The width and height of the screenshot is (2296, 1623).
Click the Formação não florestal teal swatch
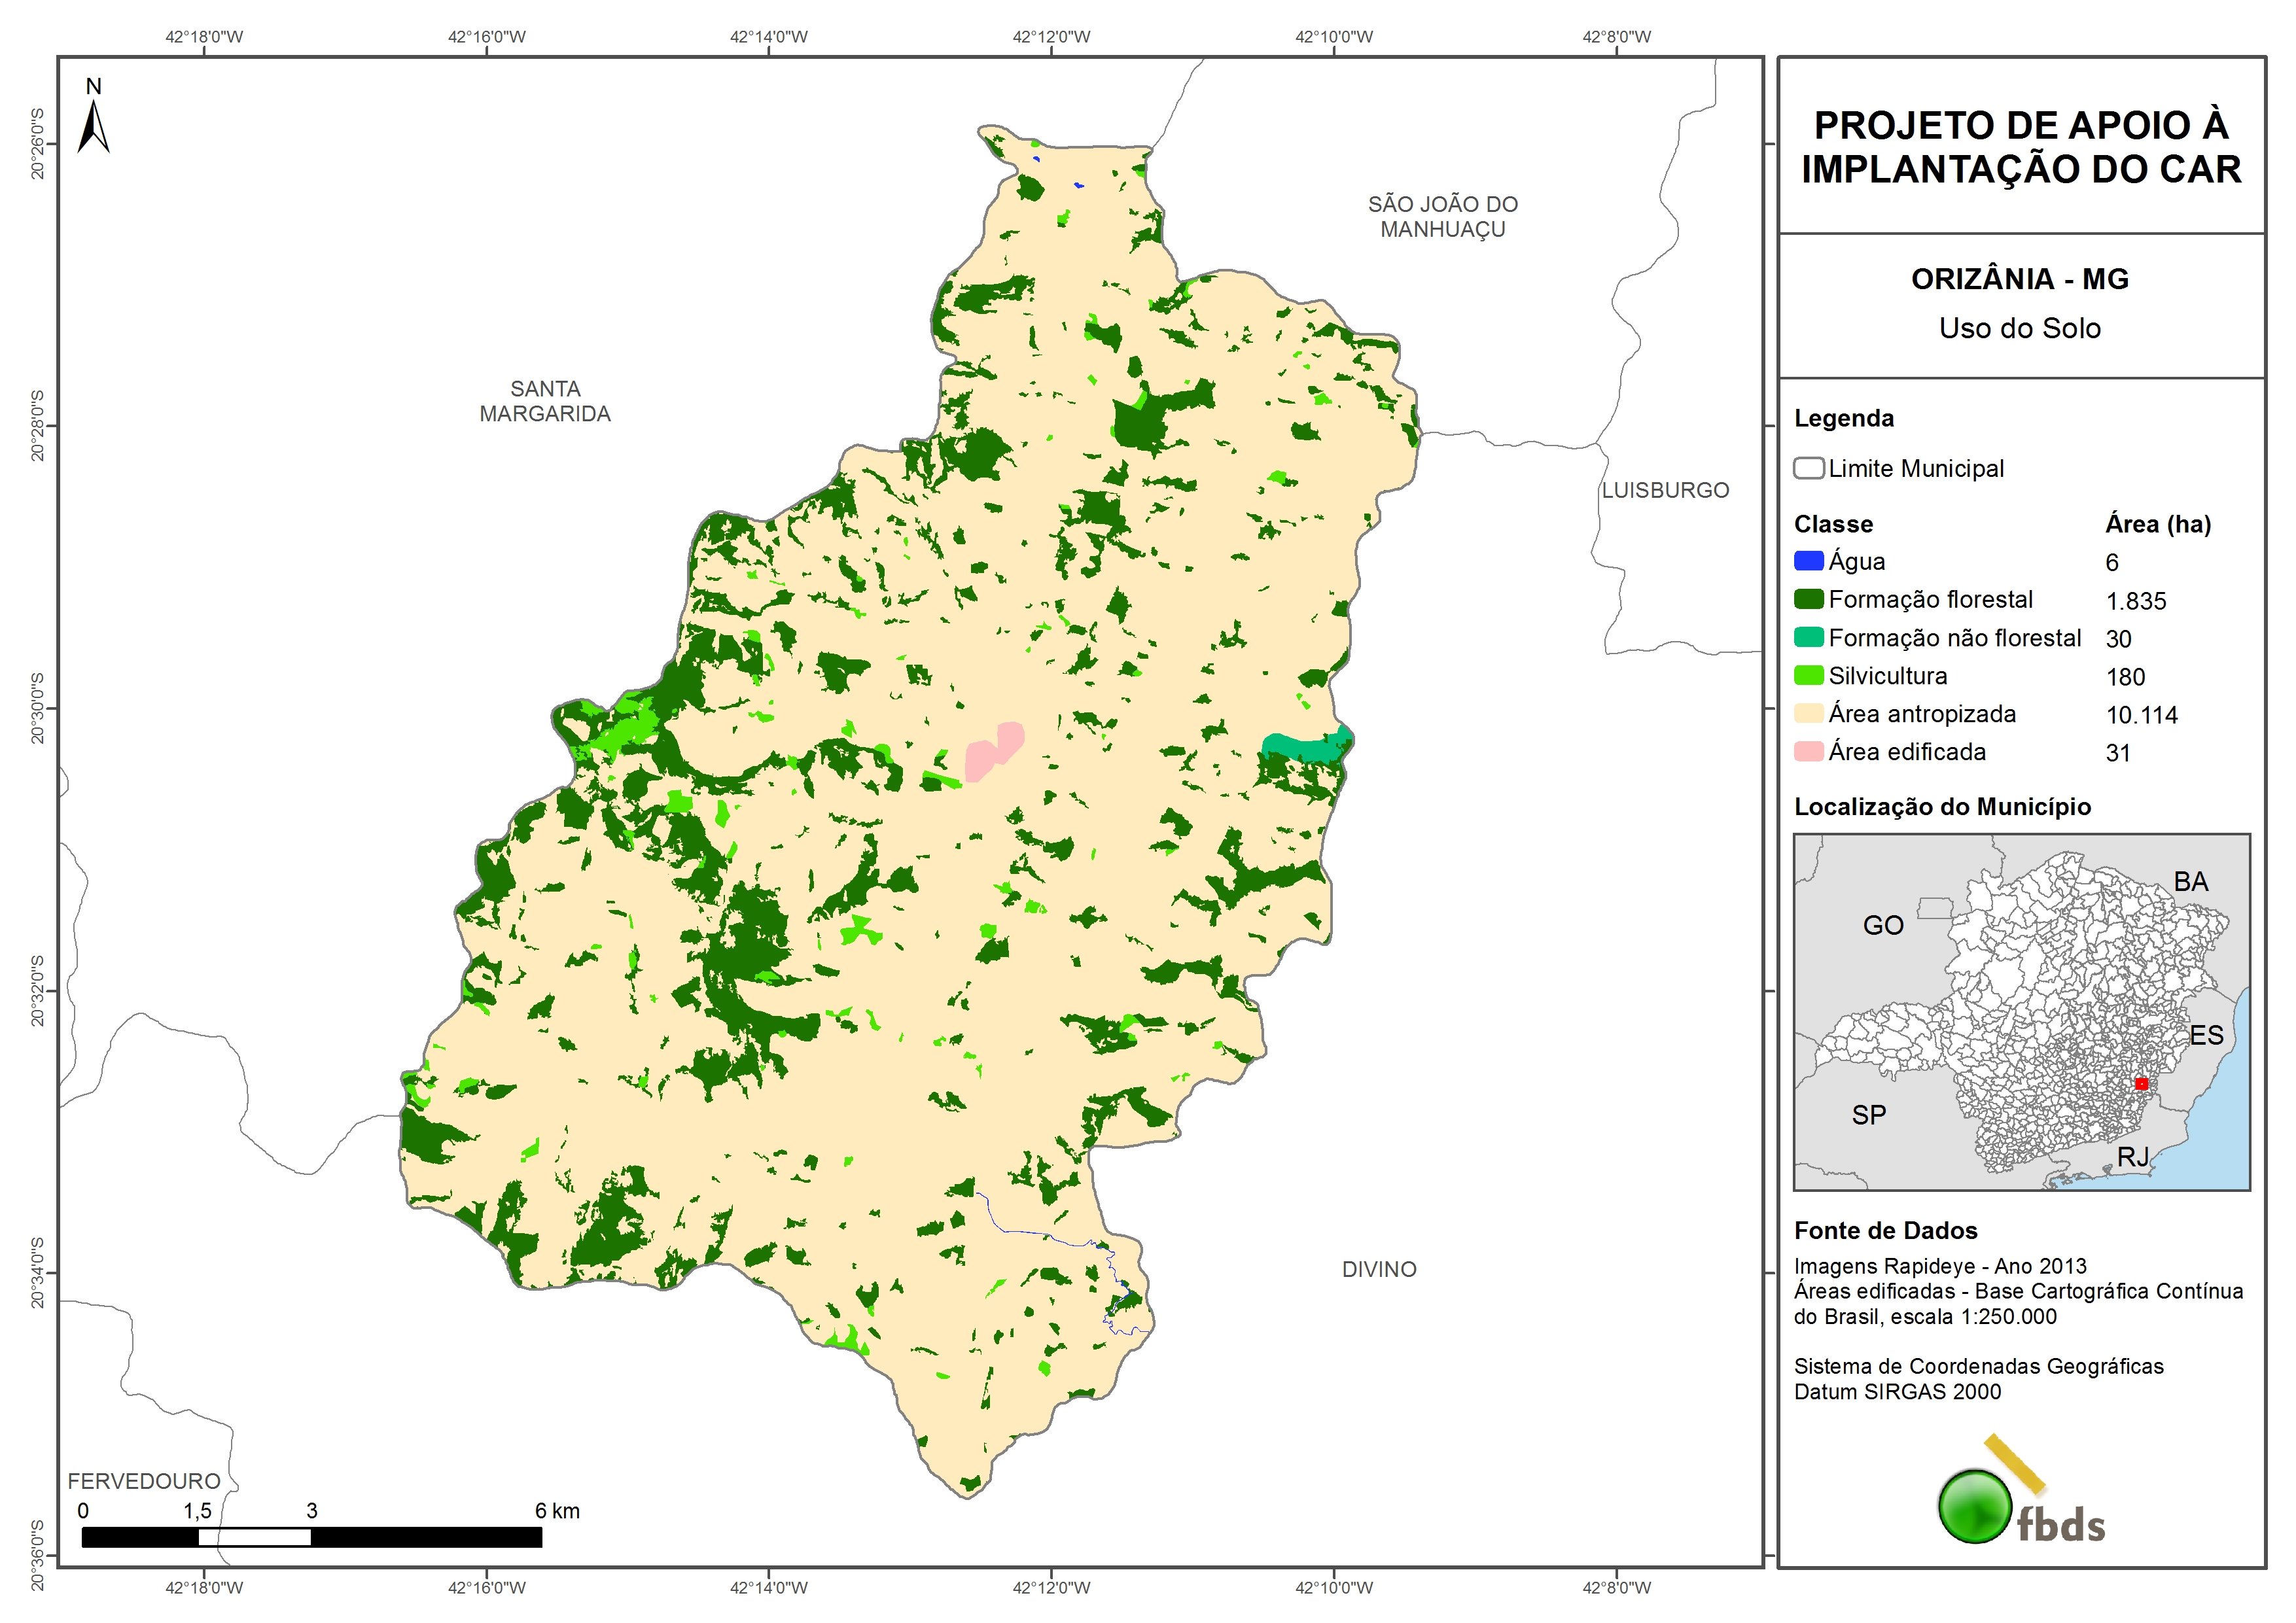click(1808, 637)
